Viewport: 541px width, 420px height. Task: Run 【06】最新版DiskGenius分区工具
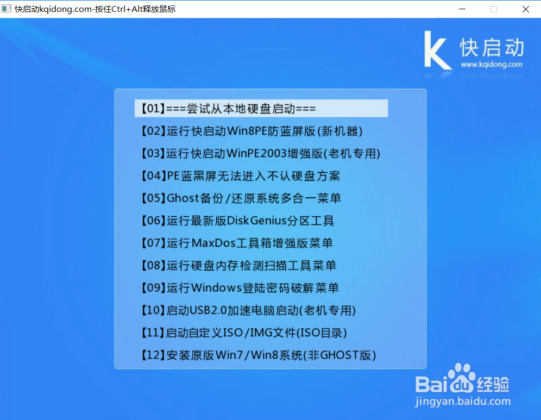point(235,221)
